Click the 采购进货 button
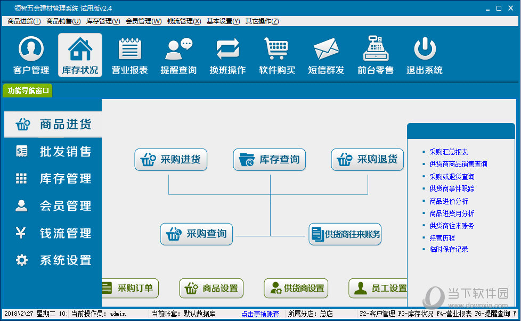Viewport: 521px width, 321px height. point(171,160)
